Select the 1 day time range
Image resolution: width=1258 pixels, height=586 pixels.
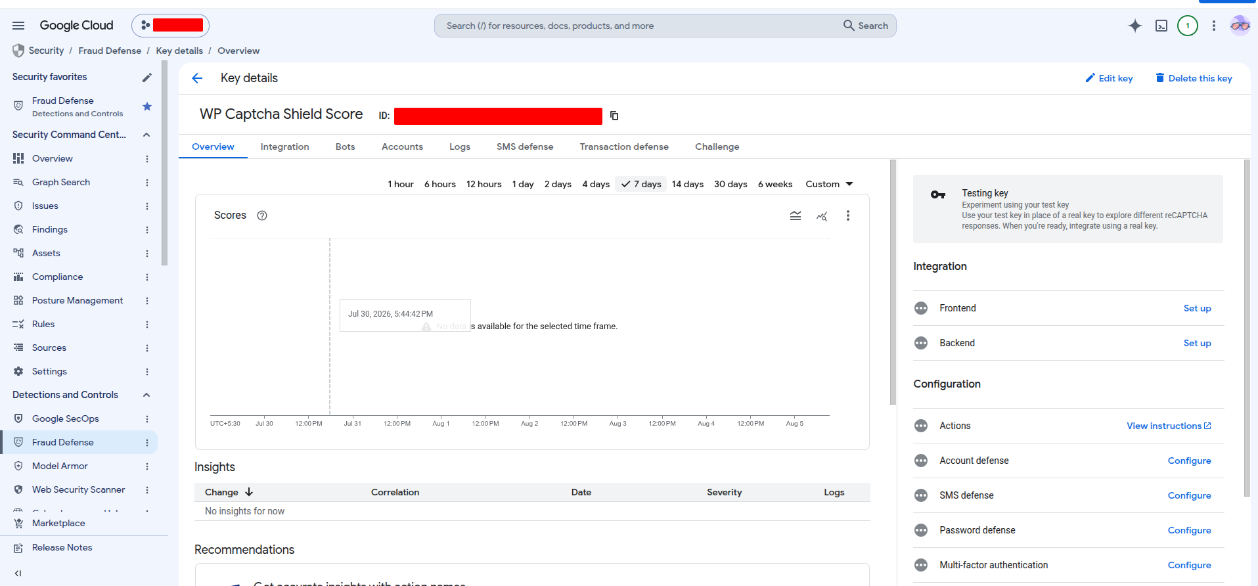pyautogui.click(x=523, y=184)
